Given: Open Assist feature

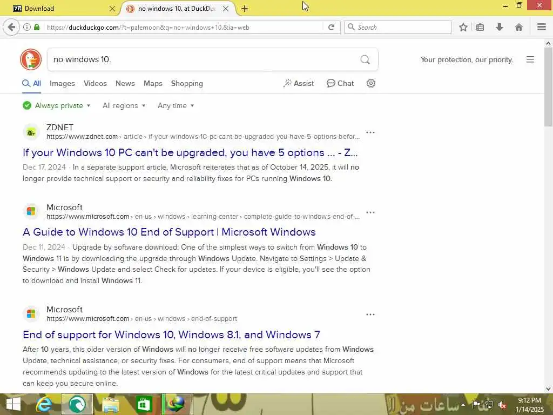Looking at the screenshot, I should pyautogui.click(x=298, y=83).
